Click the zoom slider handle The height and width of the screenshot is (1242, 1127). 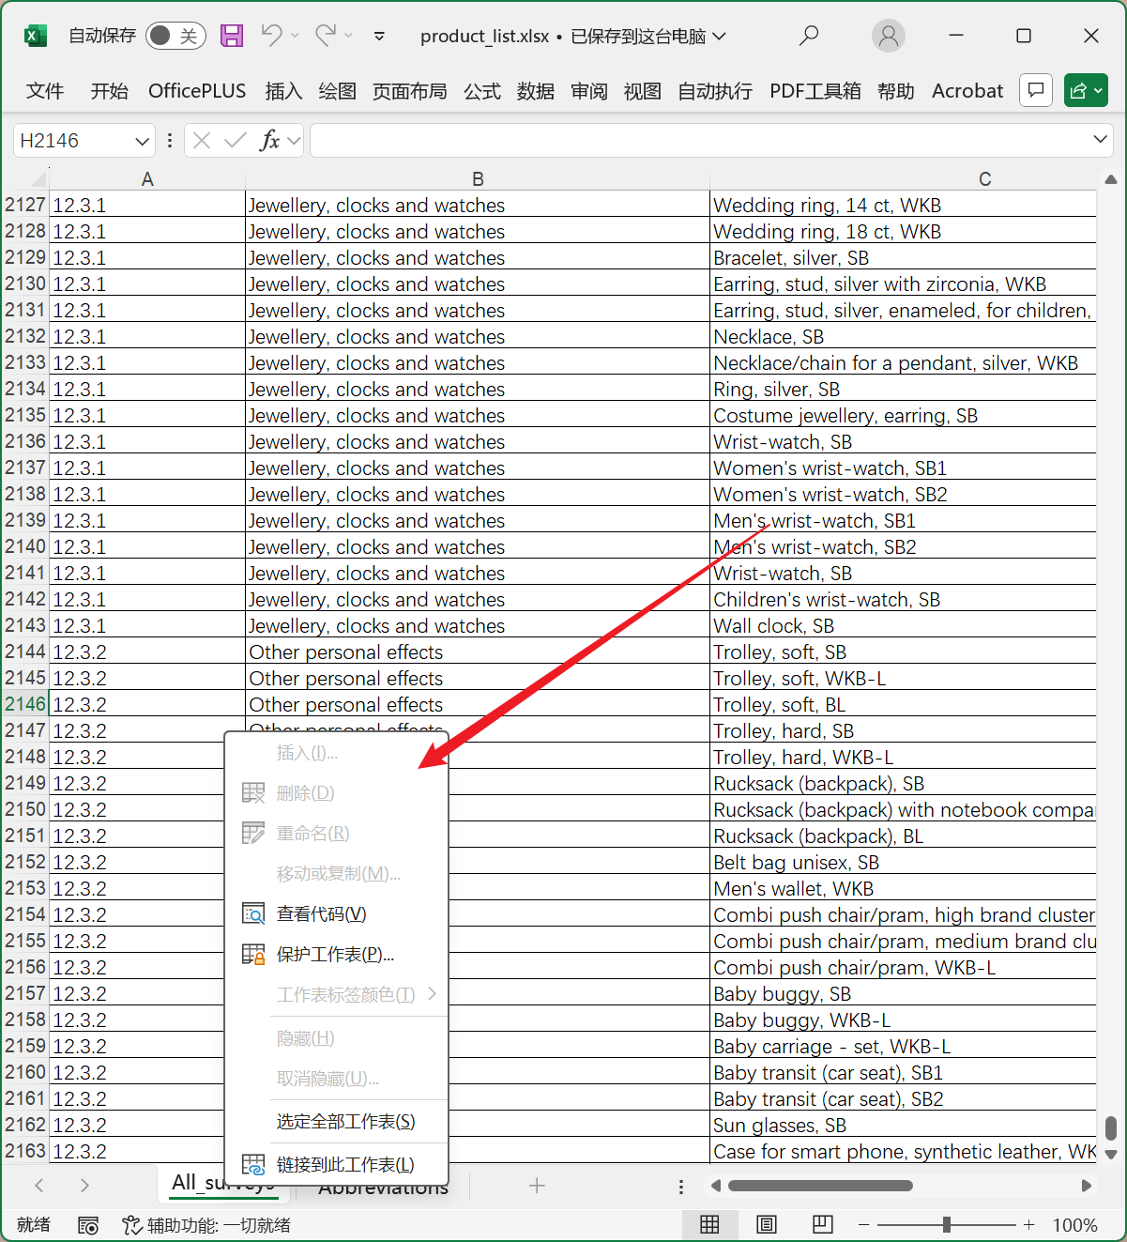(x=947, y=1224)
